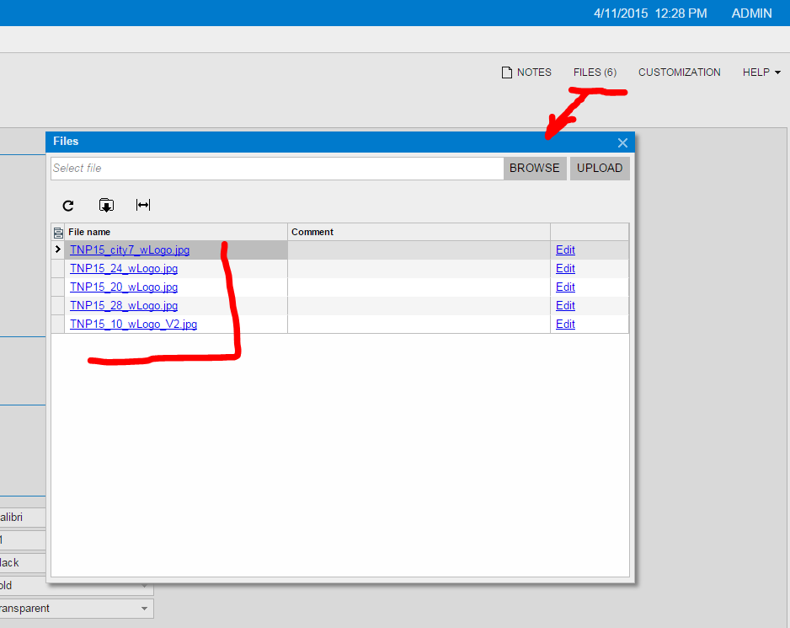790x628 pixels.
Task: Open the CUSTOMIZATION menu
Action: pos(679,72)
